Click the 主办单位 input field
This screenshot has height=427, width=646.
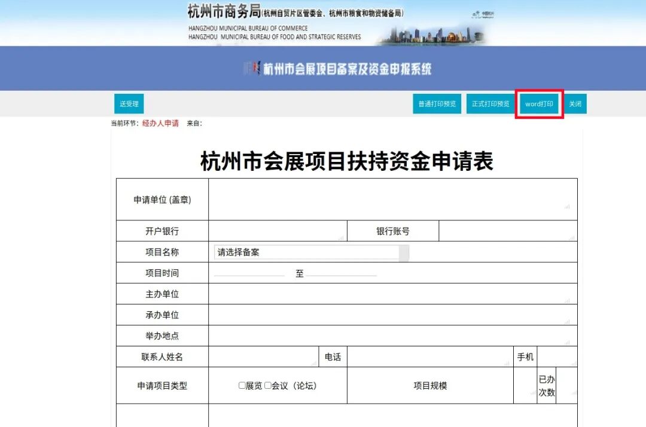(x=389, y=293)
